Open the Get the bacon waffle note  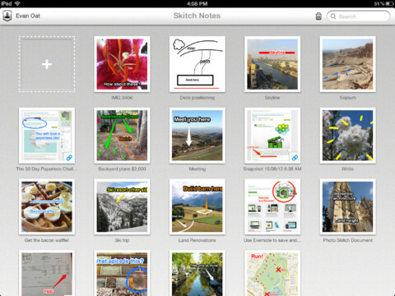tap(47, 206)
